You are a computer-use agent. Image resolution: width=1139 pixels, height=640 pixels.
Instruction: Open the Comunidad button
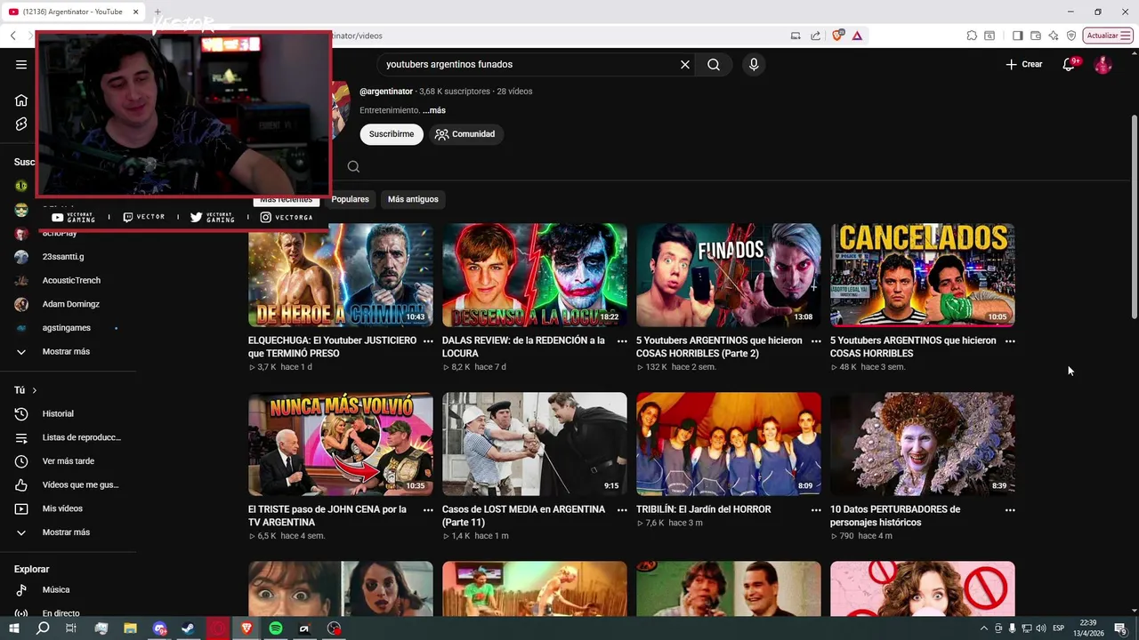click(x=464, y=134)
